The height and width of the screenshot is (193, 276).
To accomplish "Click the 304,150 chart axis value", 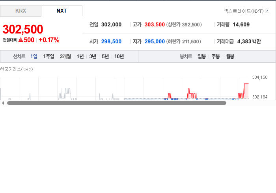I will 259,77.
